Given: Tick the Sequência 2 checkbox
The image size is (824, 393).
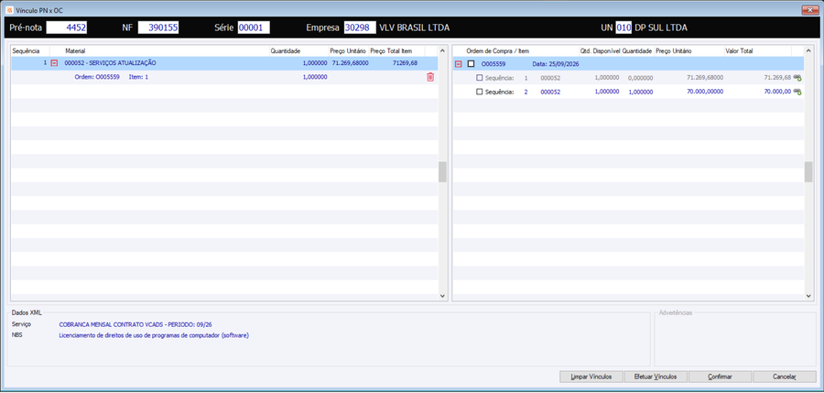Looking at the screenshot, I should 479,91.
